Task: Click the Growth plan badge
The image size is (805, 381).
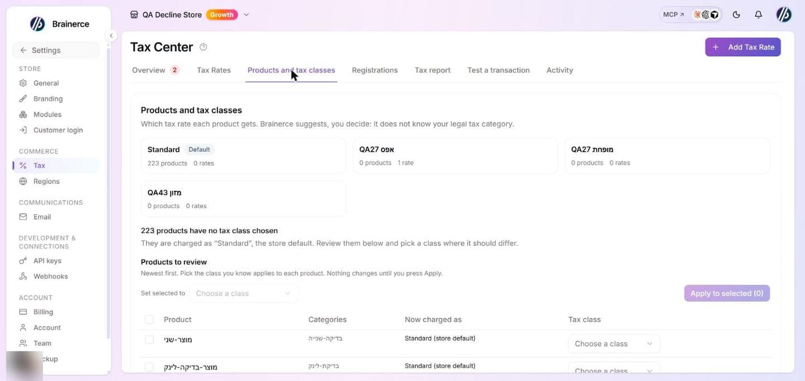Action: click(222, 15)
